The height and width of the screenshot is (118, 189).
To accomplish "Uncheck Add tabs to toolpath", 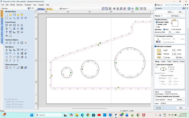I will point(156,46).
